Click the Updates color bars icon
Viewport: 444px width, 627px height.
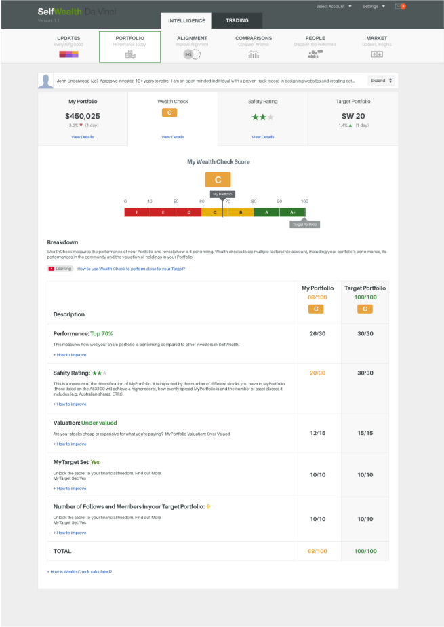coord(68,54)
